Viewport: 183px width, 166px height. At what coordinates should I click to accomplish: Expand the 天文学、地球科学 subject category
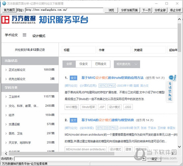(6, 142)
